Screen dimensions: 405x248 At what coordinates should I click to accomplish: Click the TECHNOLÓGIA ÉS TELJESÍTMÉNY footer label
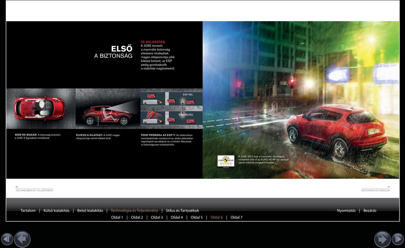(34, 190)
